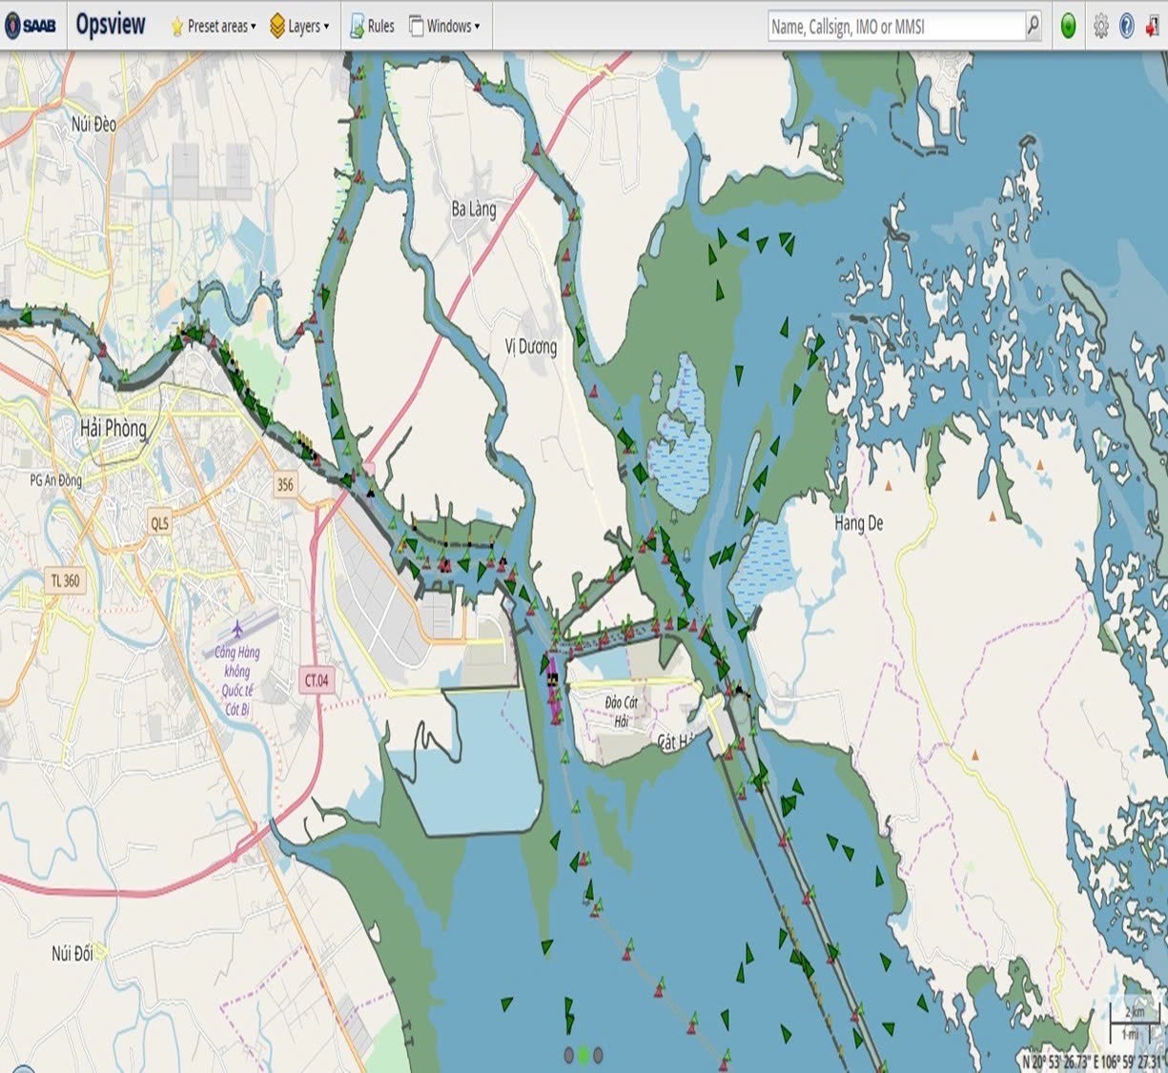This screenshot has width=1168, height=1073.
Task: Click the Hải Phòng city label
Action: click(113, 429)
